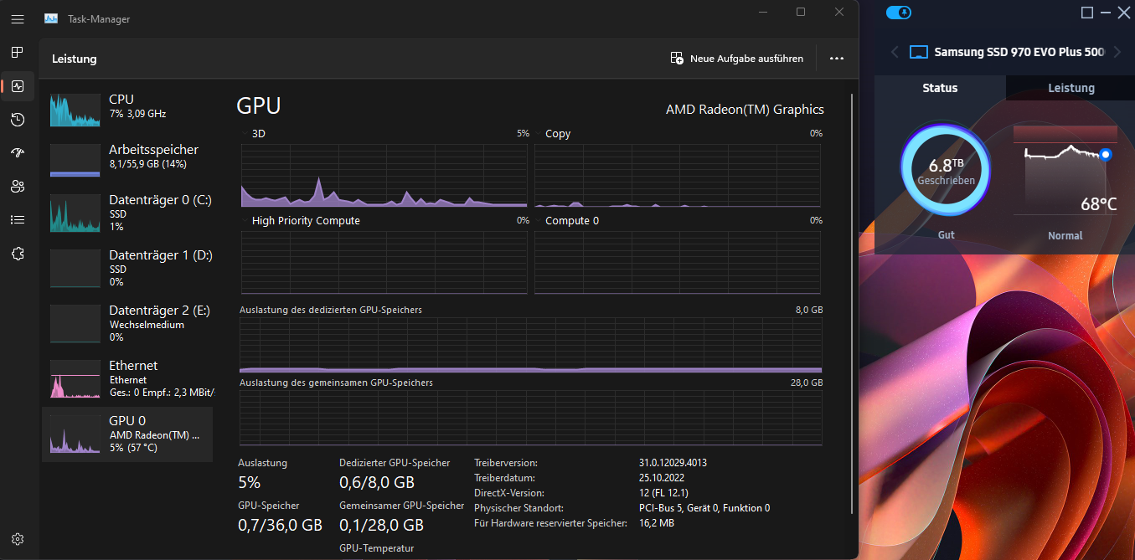This screenshot has height=560, width=1135.
Task: Click DirectX value 12 (FL 12.1)
Action: pyautogui.click(x=663, y=492)
